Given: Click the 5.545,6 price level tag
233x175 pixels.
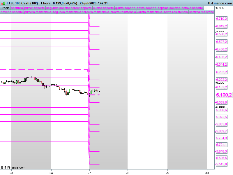Looking at the screenshot, I should 222,164.
